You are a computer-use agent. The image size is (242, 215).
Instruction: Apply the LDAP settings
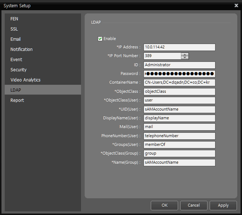[x=223, y=206]
